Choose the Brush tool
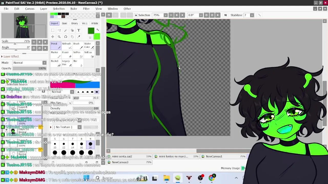This screenshot has width=328, height=184. tap(78, 45)
